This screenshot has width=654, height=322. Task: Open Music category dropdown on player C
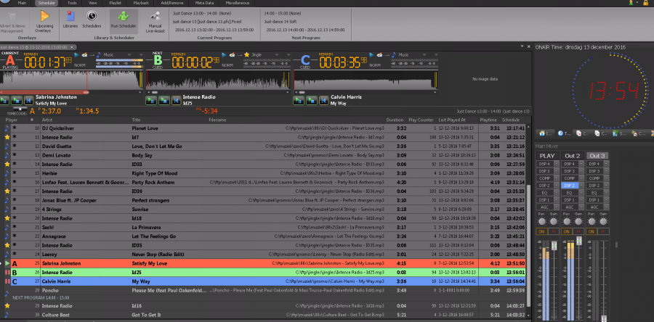(x=425, y=54)
